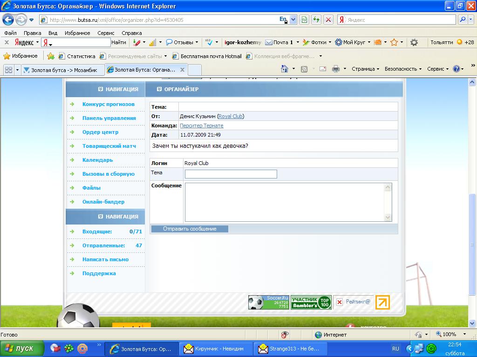Open Quick Tabs view button
The image size is (477, 357).
click(x=8, y=70)
